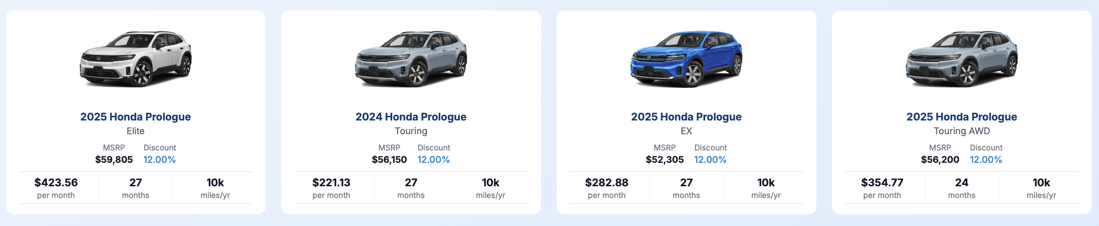Click the $56,150 MSRP value
The height and width of the screenshot is (226, 1099).
(x=389, y=160)
